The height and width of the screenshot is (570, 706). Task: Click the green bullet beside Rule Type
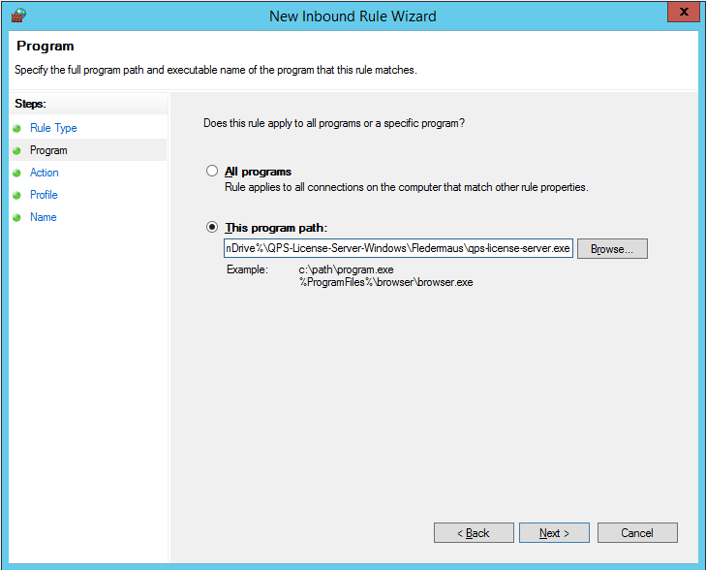[x=16, y=129]
